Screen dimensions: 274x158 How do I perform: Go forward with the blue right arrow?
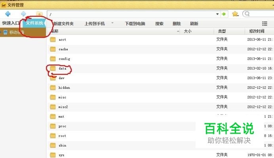23,14
